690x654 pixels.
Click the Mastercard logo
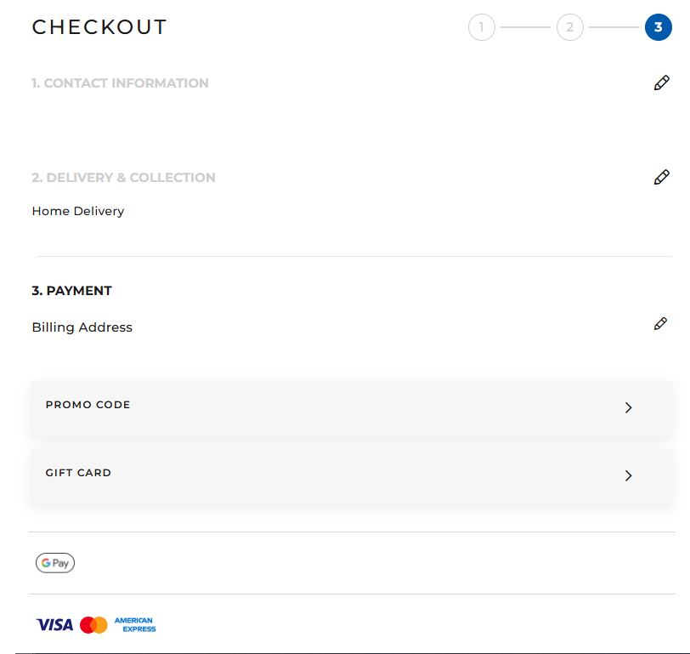point(93,625)
